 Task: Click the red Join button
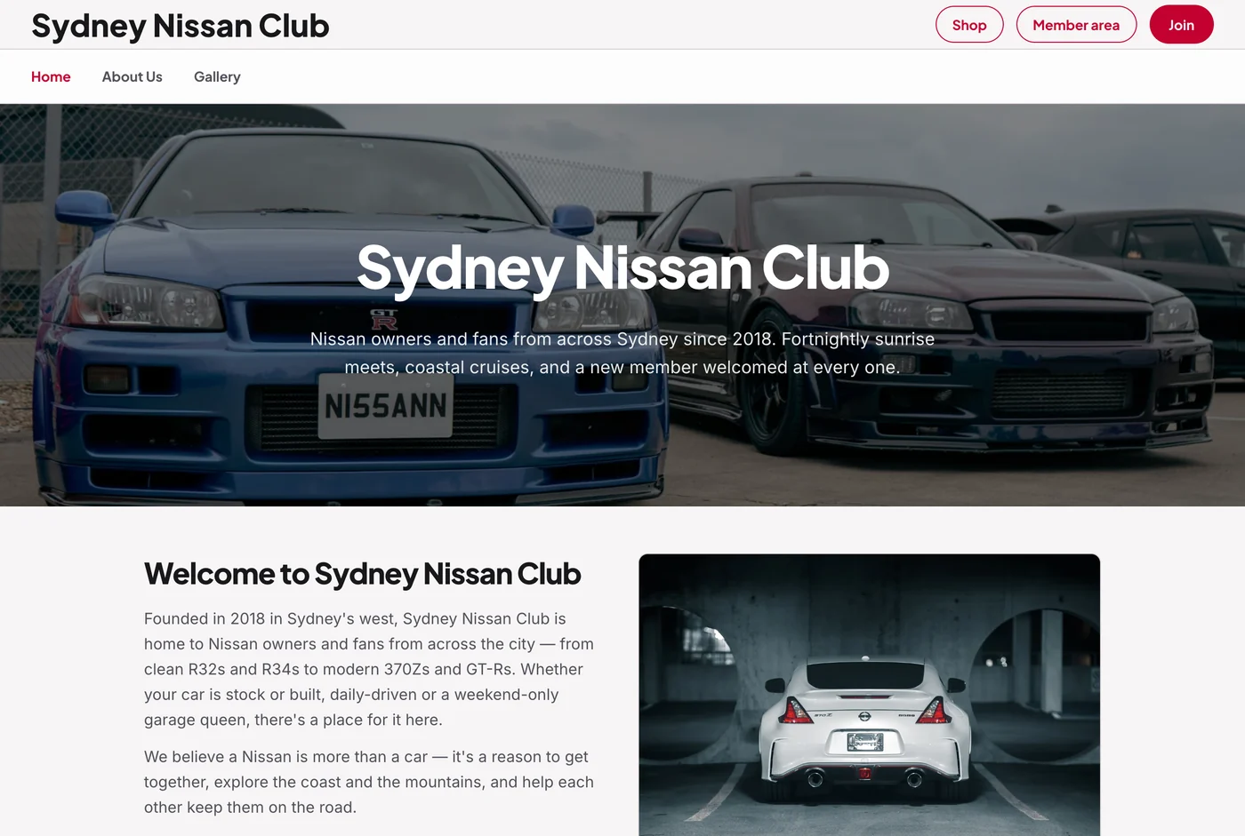1181,25
